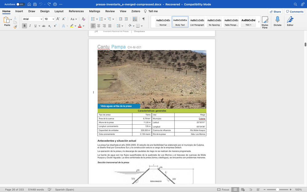This screenshot has height=192, width=307.
Task: Open the font size dropdown
Action: 53,19
